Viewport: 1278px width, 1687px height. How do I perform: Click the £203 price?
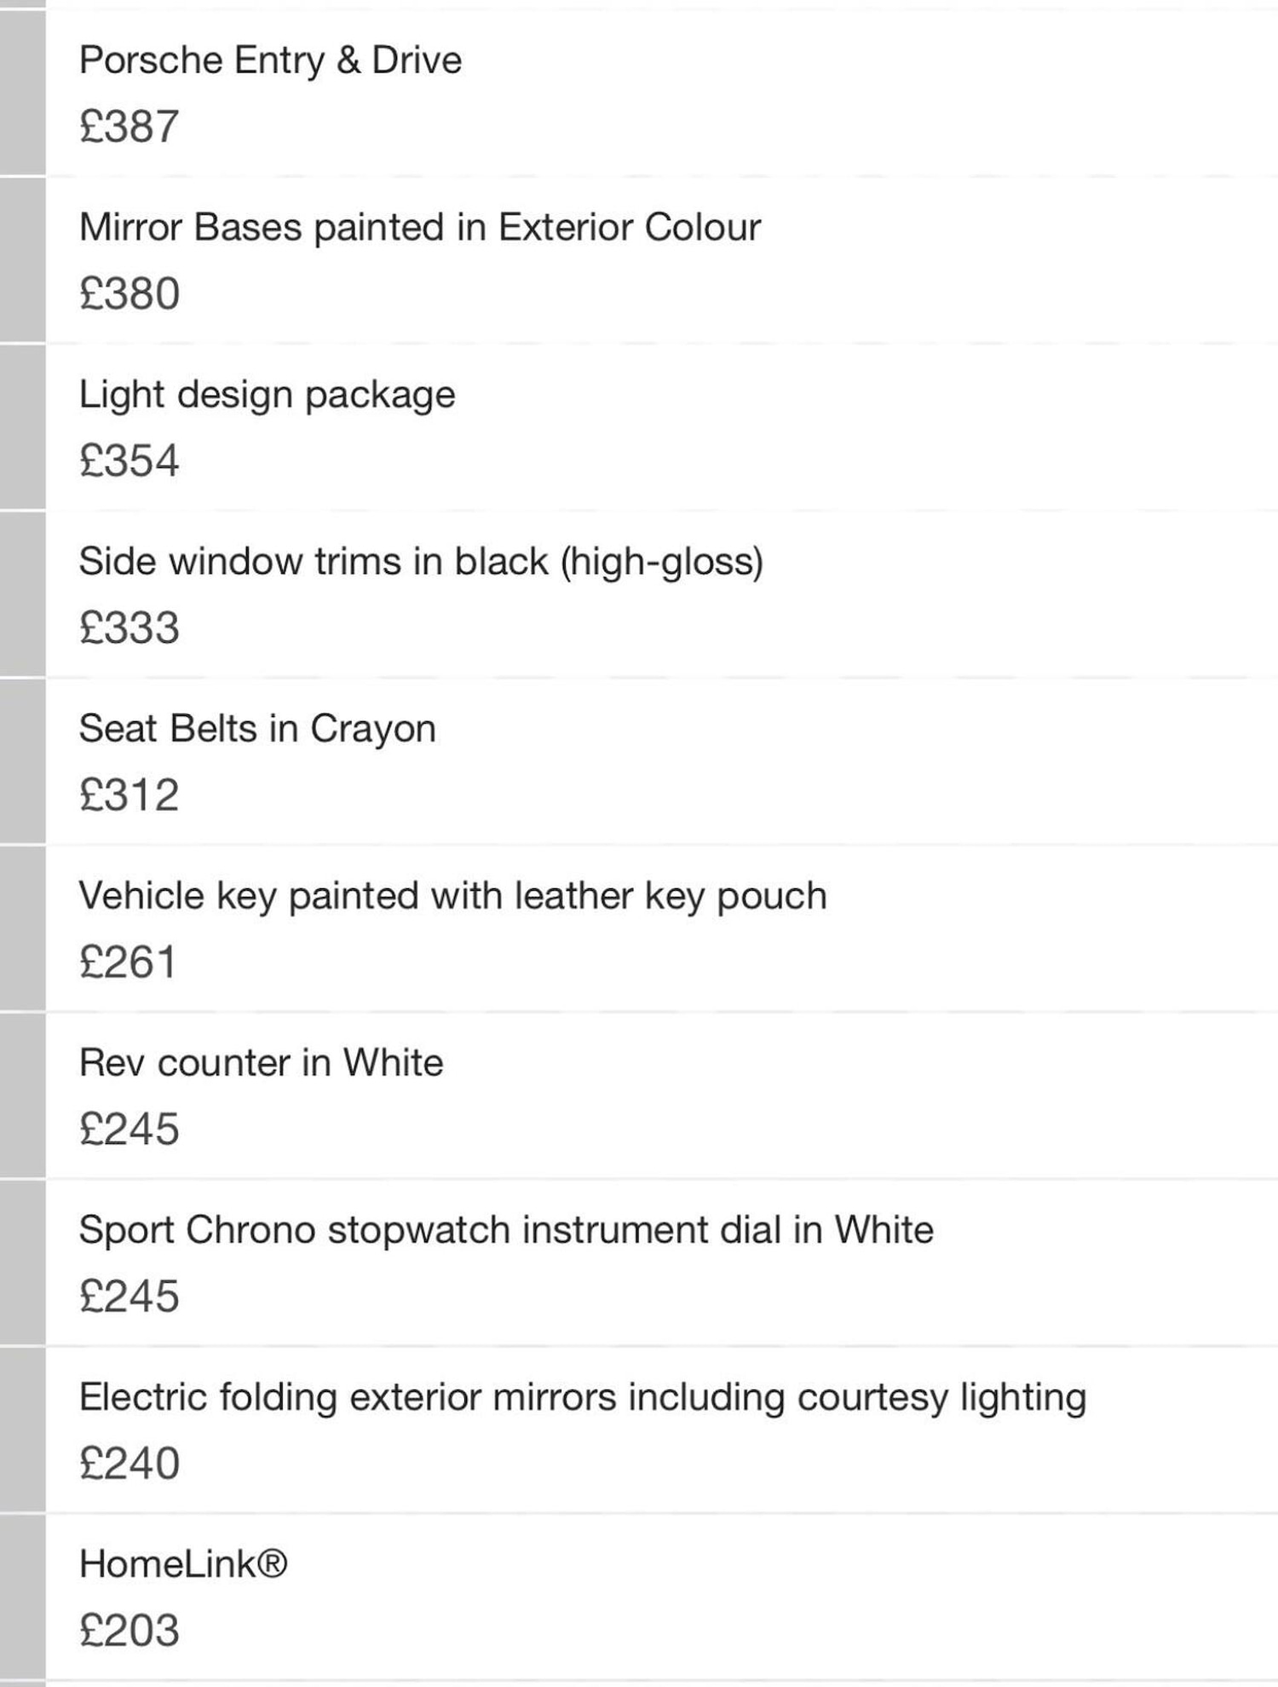click(x=129, y=1630)
